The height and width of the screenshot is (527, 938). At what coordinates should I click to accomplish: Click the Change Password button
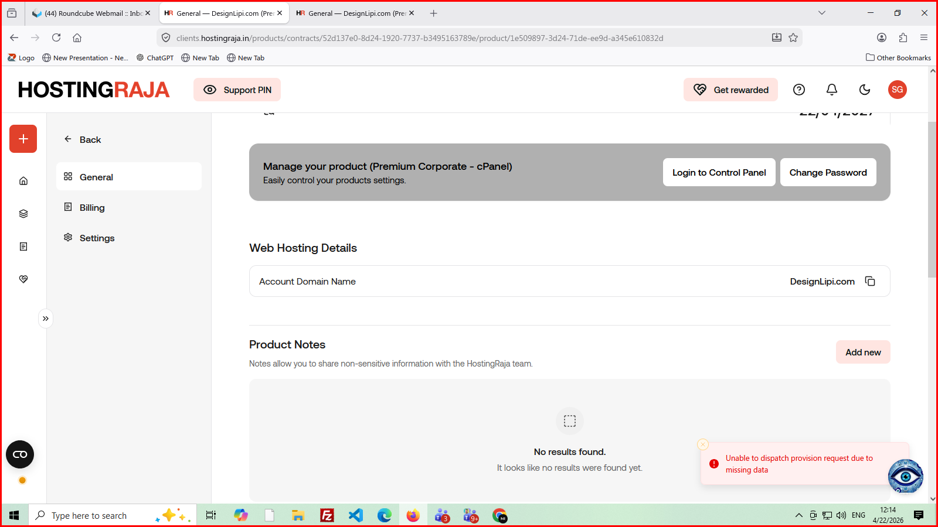(828, 173)
